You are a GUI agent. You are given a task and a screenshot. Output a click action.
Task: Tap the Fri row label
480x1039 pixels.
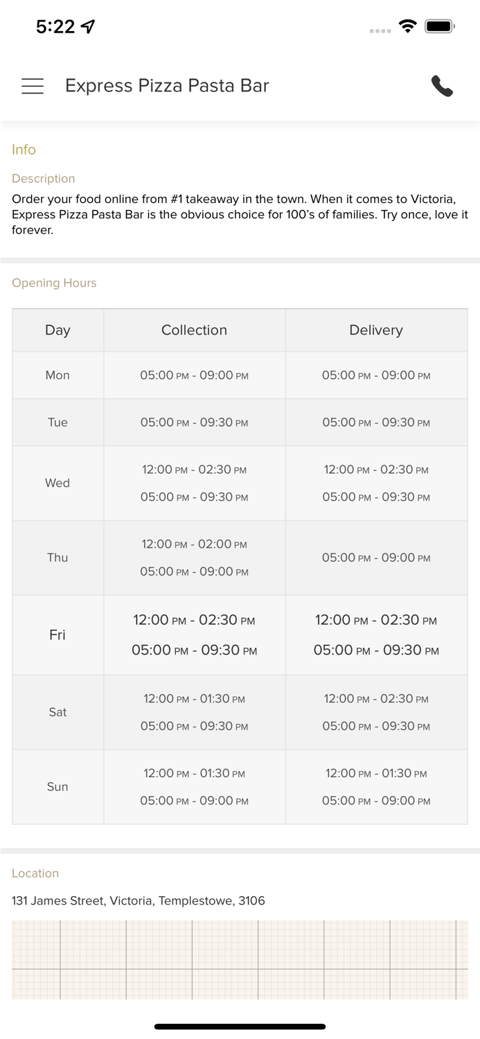tap(57, 635)
